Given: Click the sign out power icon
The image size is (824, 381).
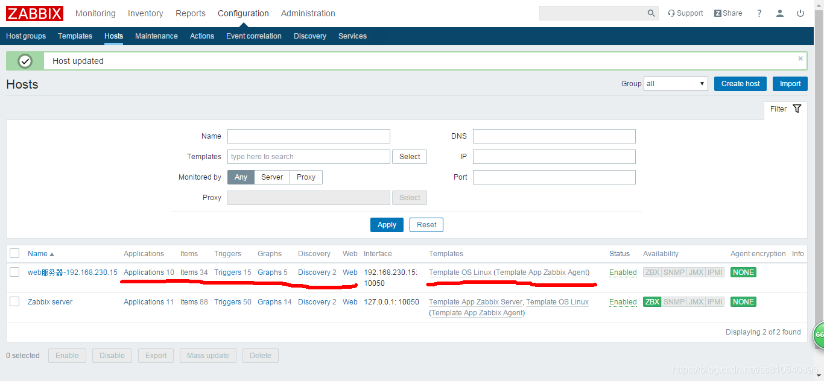Looking at the screenshot, I should point(800,13).
